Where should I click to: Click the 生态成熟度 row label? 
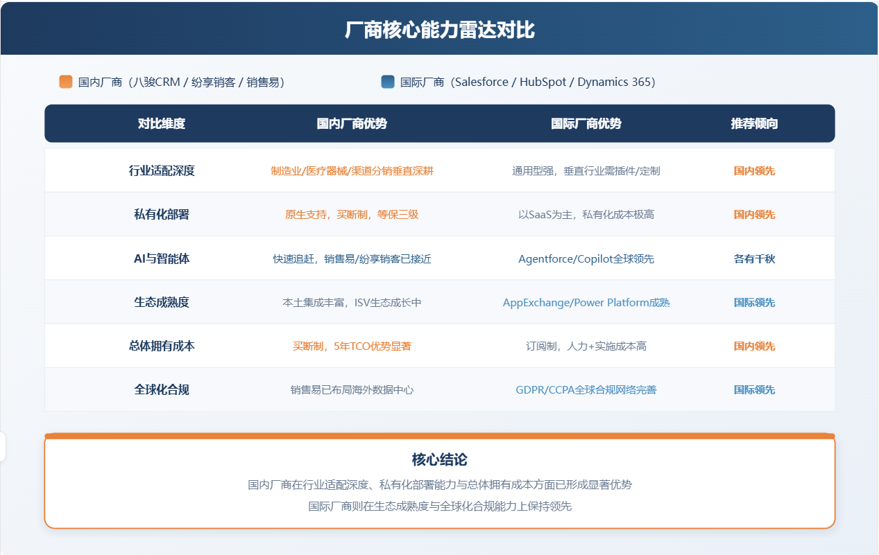click(162, 302)
